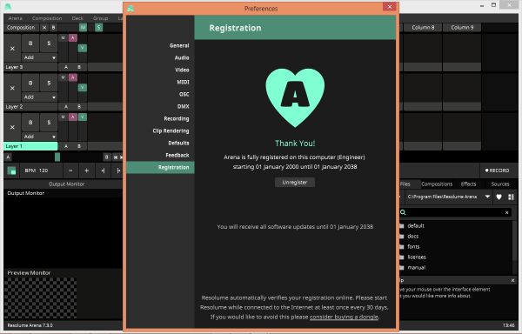This screenshot has height=334, width=522.
Task: Click the BPM plus button
Action: (86, 170)
